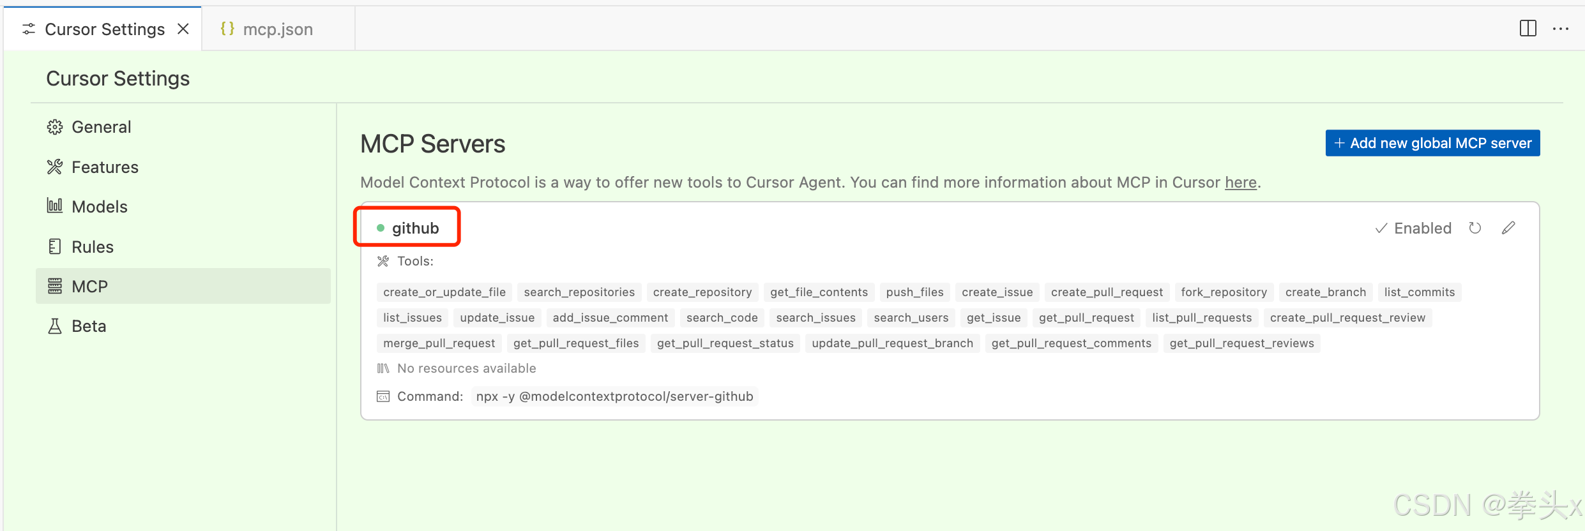
Task: Open General settings section
Action: [x=183, y=127]
